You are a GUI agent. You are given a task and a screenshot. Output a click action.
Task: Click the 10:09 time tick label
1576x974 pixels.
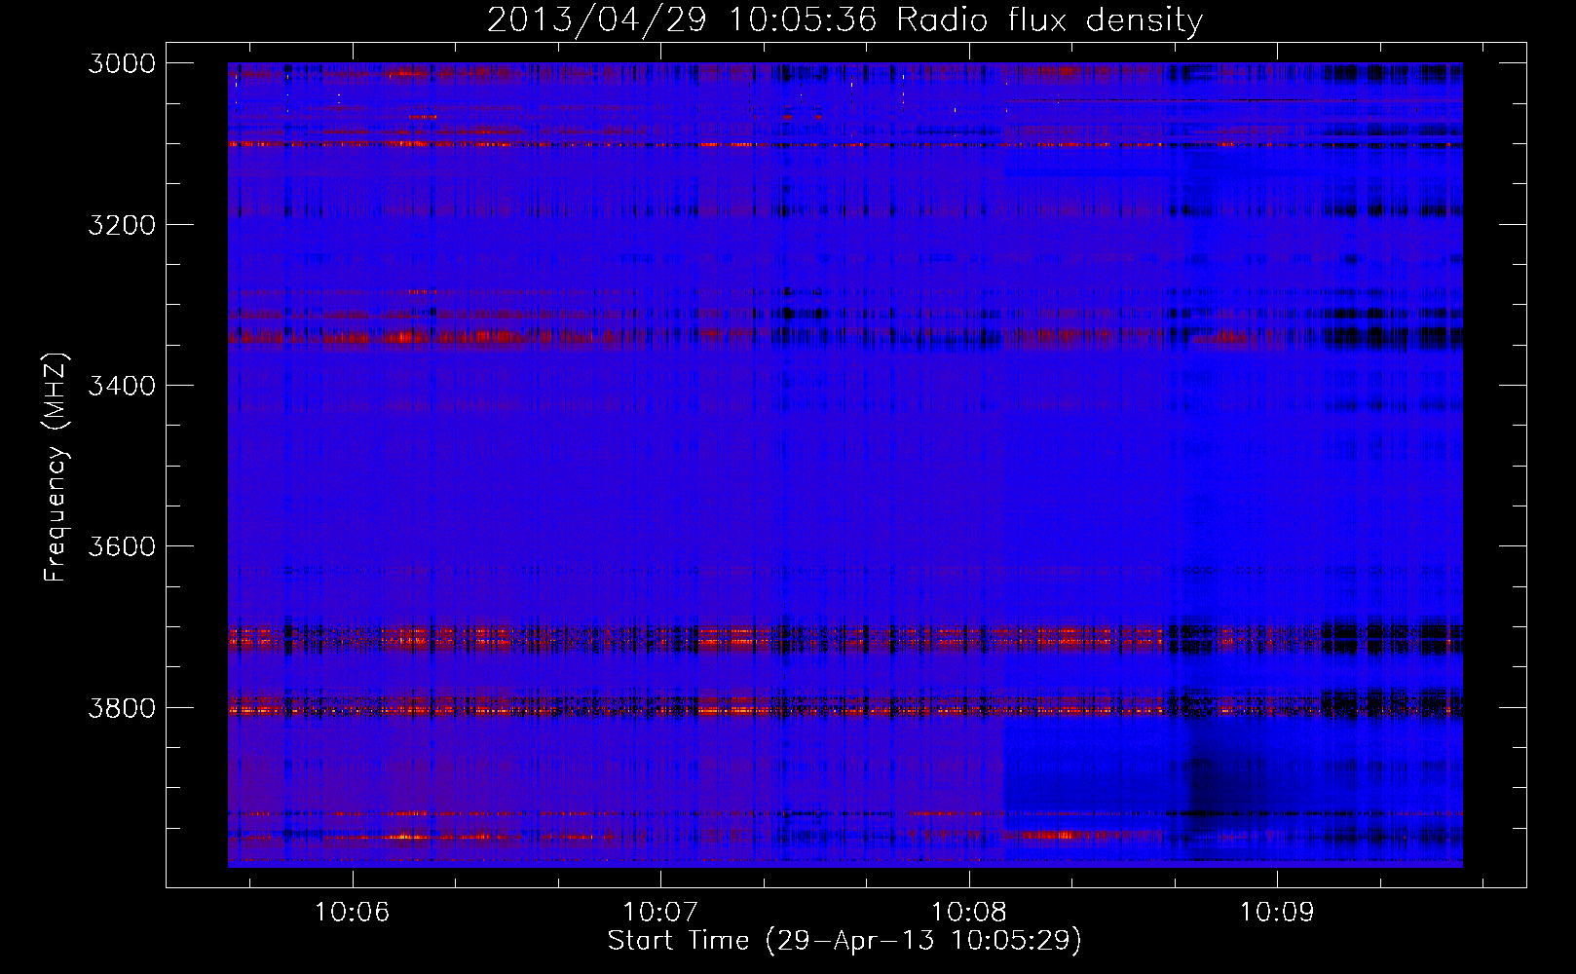(x=1276, y=913)
